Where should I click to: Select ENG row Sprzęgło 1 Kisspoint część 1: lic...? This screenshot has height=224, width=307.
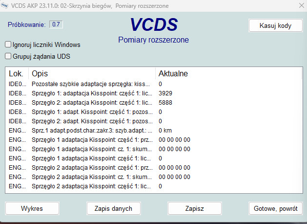[154, 158]
